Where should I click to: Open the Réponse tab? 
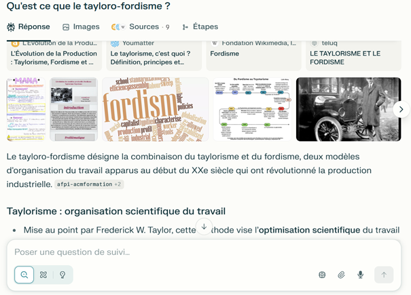(x=28, y=27)
